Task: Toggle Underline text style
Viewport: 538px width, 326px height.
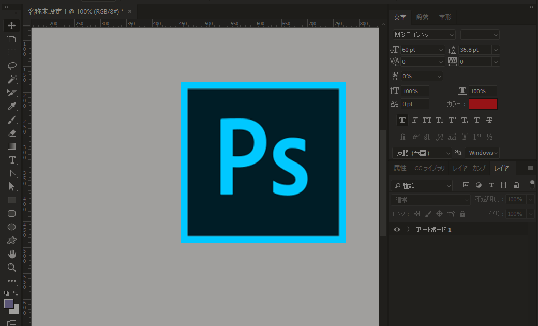Action: point(477,120)
